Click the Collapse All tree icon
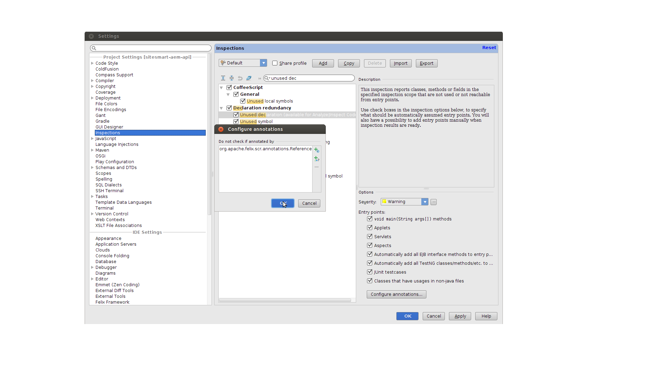Screen dimensions: 655x368 click(232, 78)
